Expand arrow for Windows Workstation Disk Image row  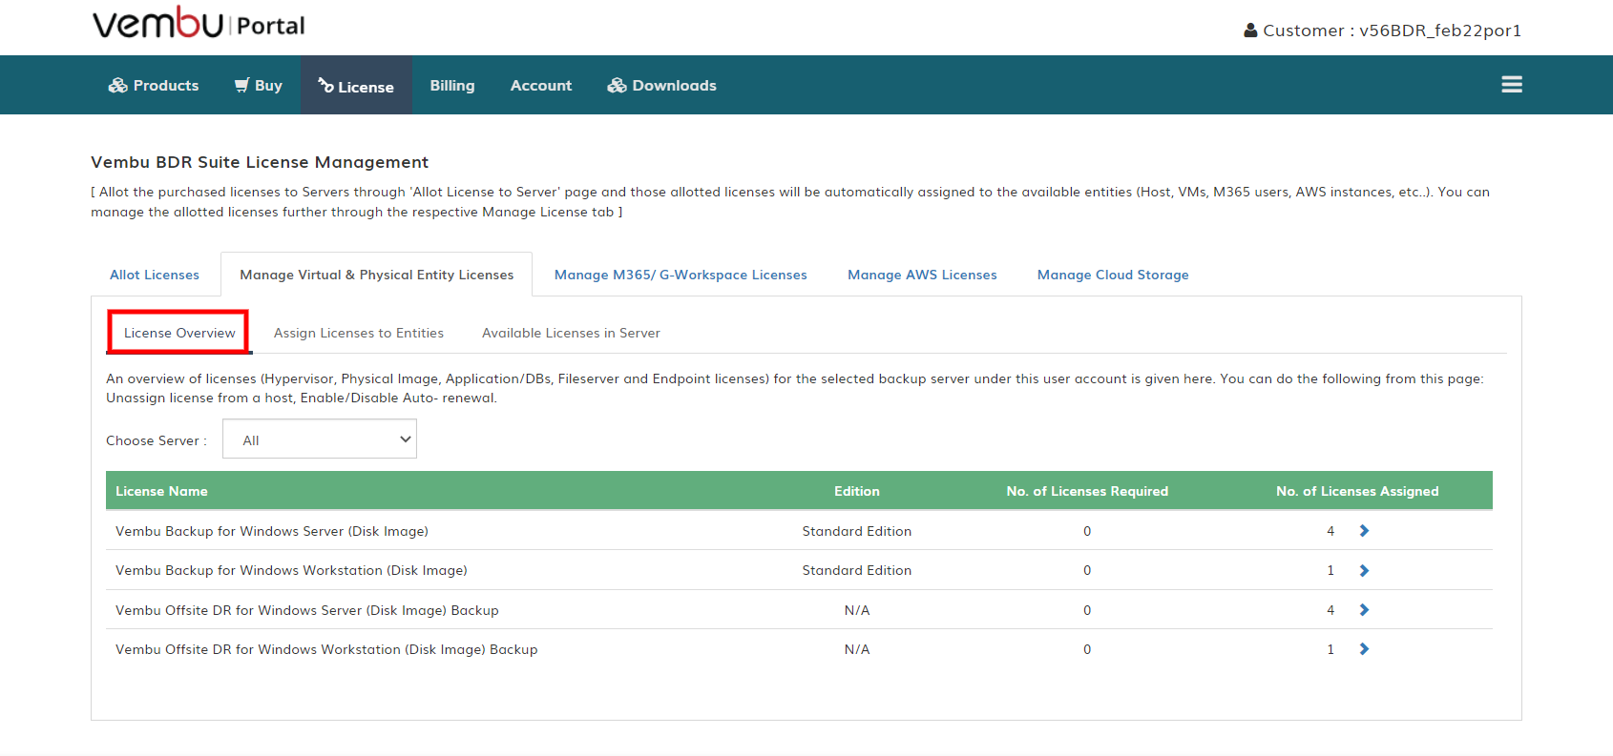tap(1364, 570)
